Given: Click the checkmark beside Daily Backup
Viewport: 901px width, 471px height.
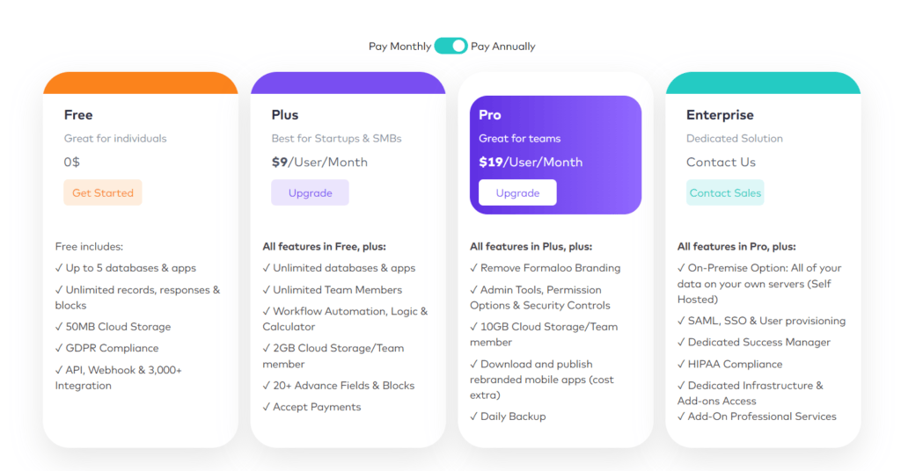Looking at the screenshot, I should pos(474,417).
